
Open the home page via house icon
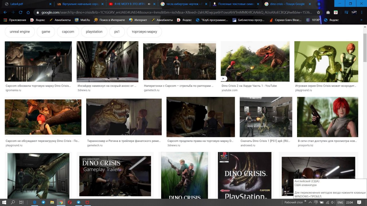click(28, 12)
